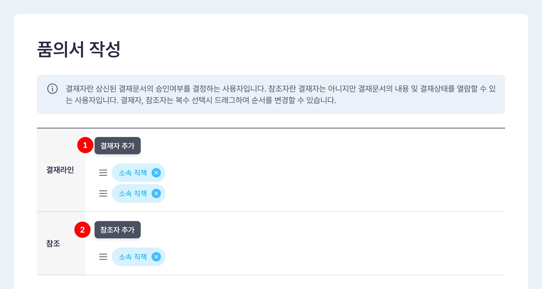Click the 참조자 추가 button

point(117,230)
